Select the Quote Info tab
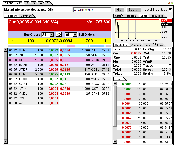Viewport: 176px width, 146px height. (121, 45)
